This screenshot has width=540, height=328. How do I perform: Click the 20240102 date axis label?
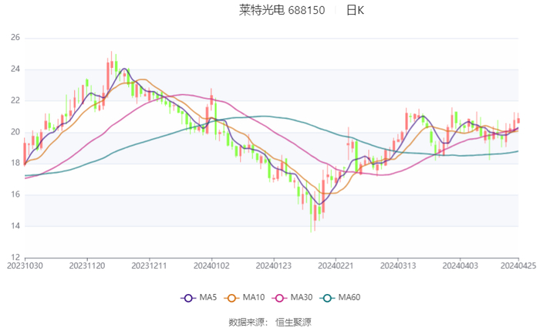211,265
